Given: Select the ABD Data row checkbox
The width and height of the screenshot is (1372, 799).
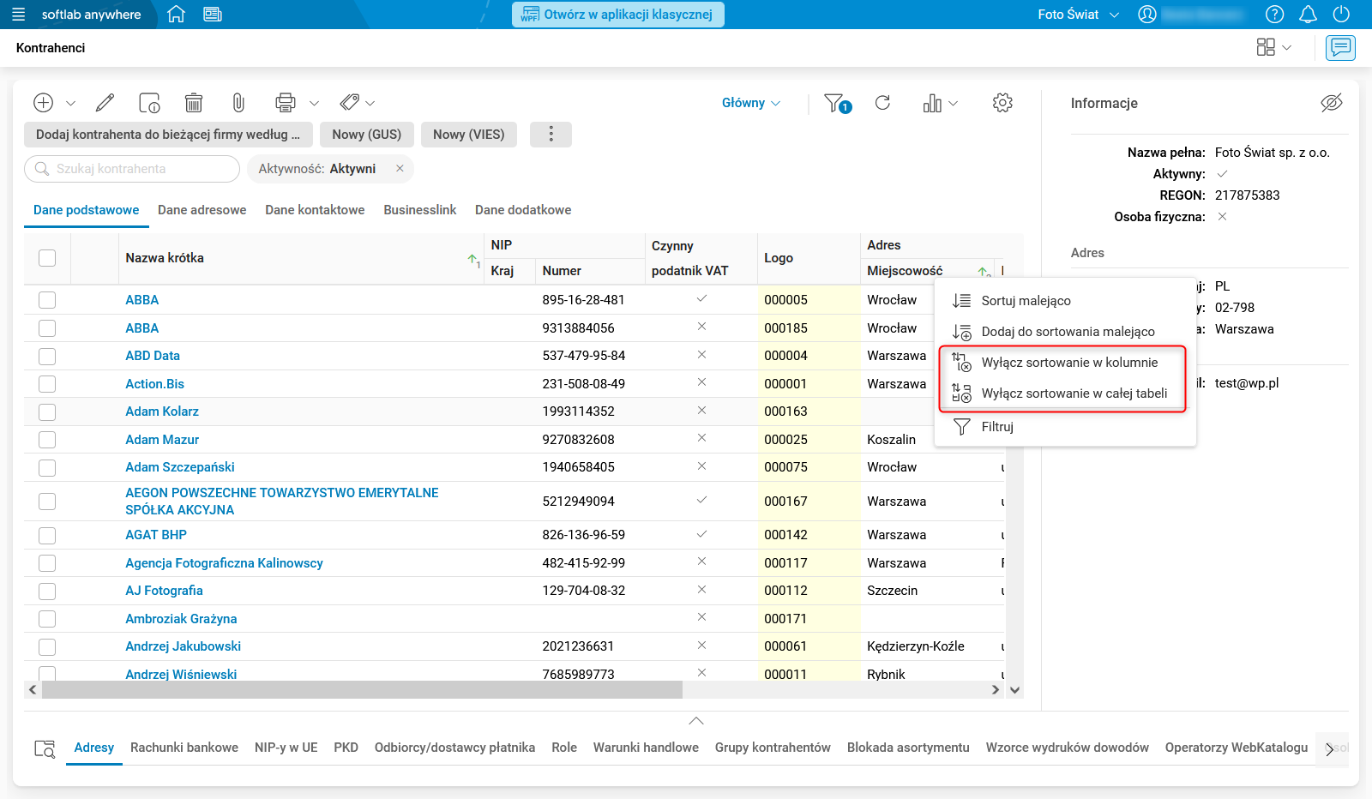Looking at the screenshot, I should pos(47,356).
